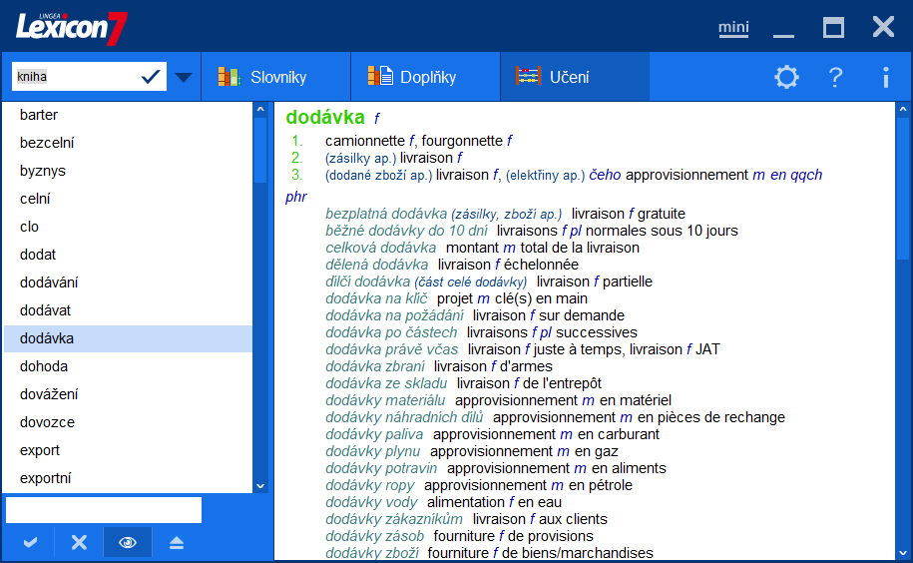The width and height of the screenshot is (913, 563).
Task: Select the word "dohoda" in the list
Action: (44, 366)
